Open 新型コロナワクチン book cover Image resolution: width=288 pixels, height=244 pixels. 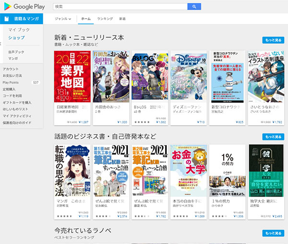[228, 77]
